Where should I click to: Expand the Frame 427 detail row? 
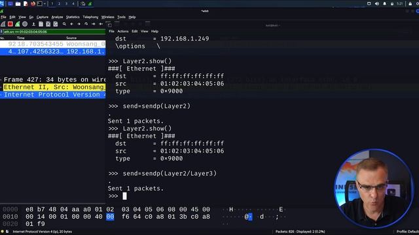[1, 80]
